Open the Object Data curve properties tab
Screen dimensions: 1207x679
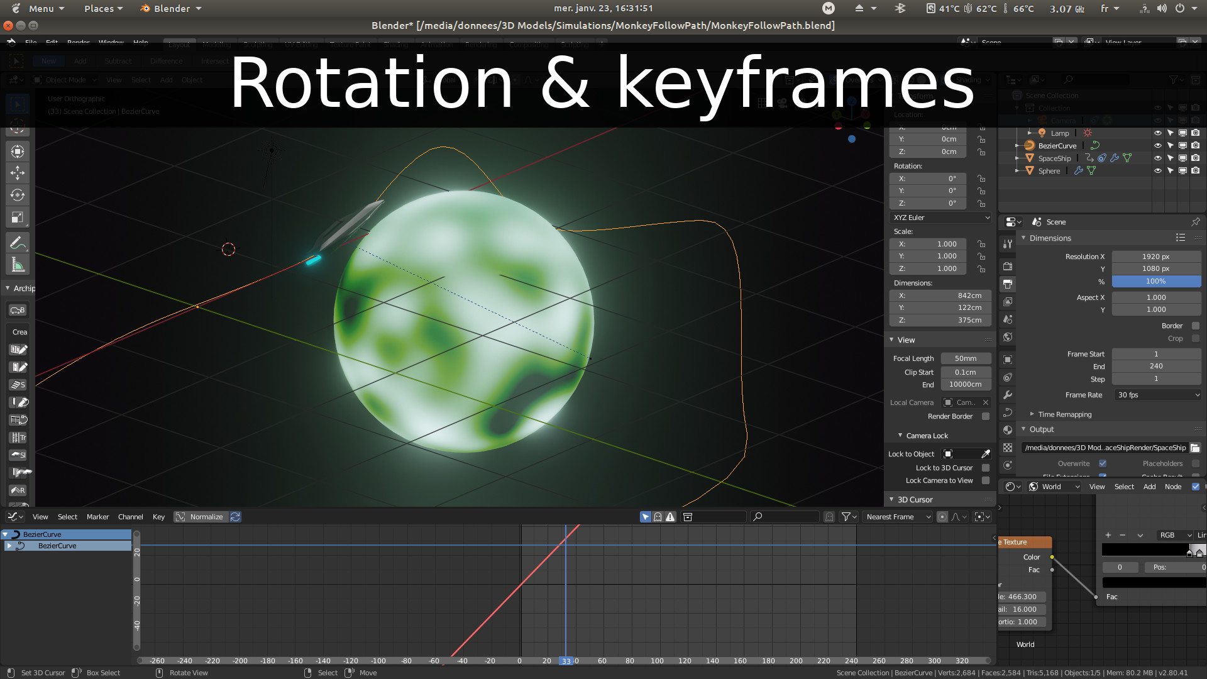[x=1008, y=412]
